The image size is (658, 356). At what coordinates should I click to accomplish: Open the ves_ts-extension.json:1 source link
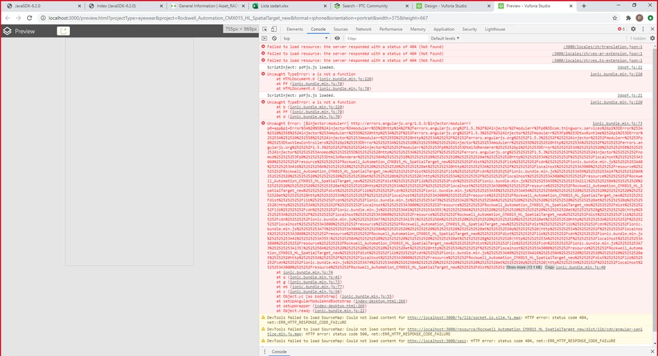point(597,61)
